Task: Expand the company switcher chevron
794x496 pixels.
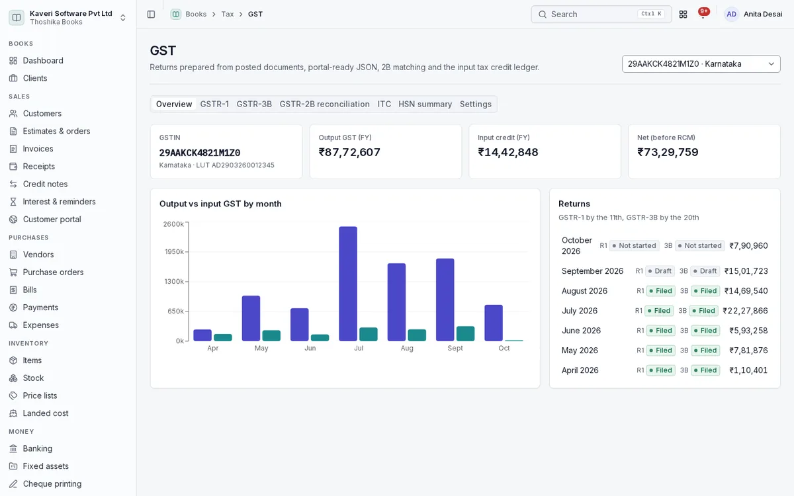Action: point(122,17)
